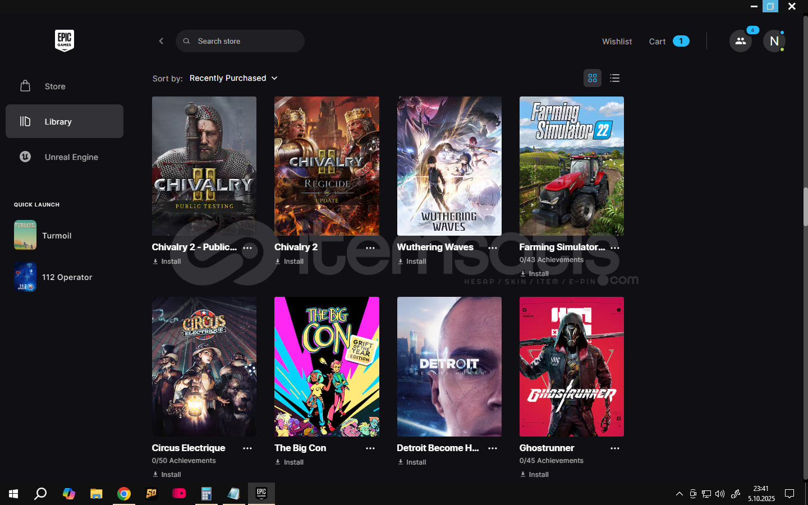Image resolution: width=808 pixels, height=505 pixels.
Task: Open Farming Simulator 22 cover art
Action: point(572,166)
